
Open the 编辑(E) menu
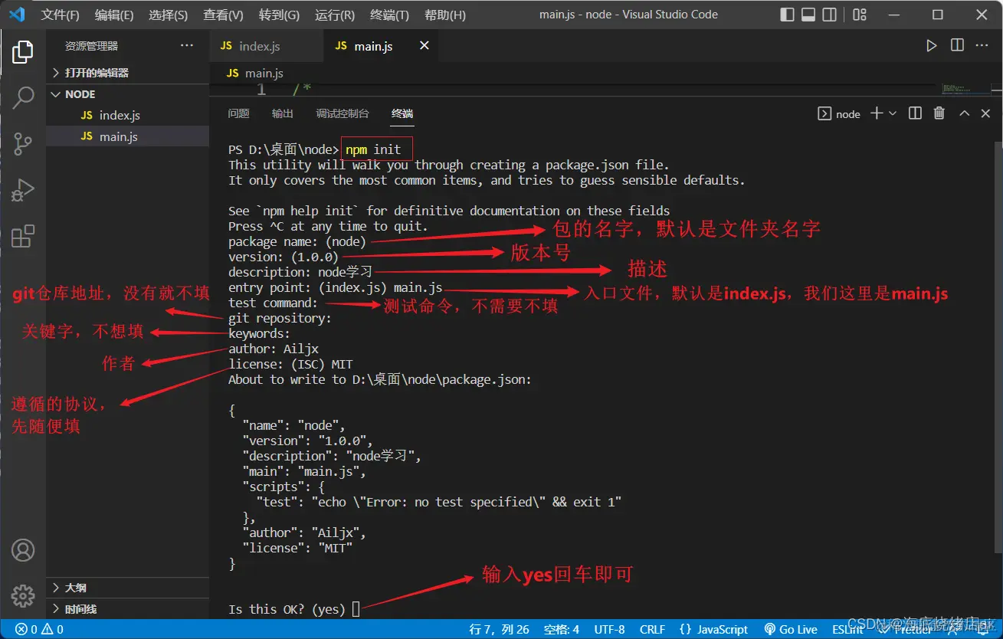point(114,15)
